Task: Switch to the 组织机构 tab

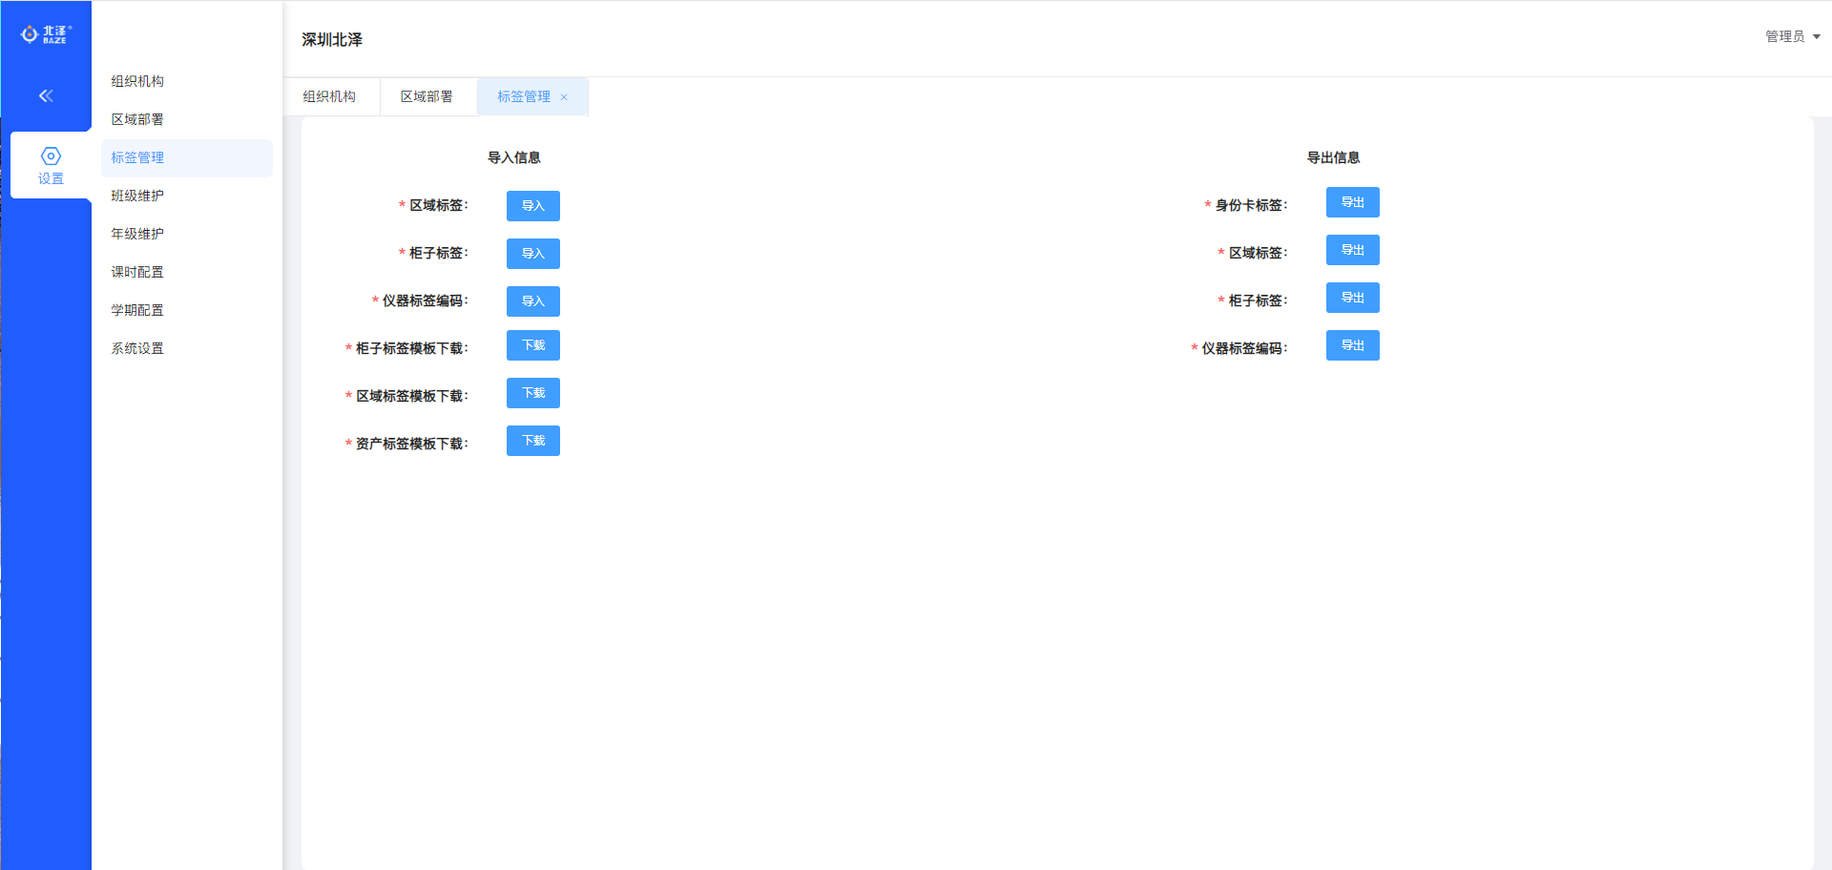Action: point(329,96)
